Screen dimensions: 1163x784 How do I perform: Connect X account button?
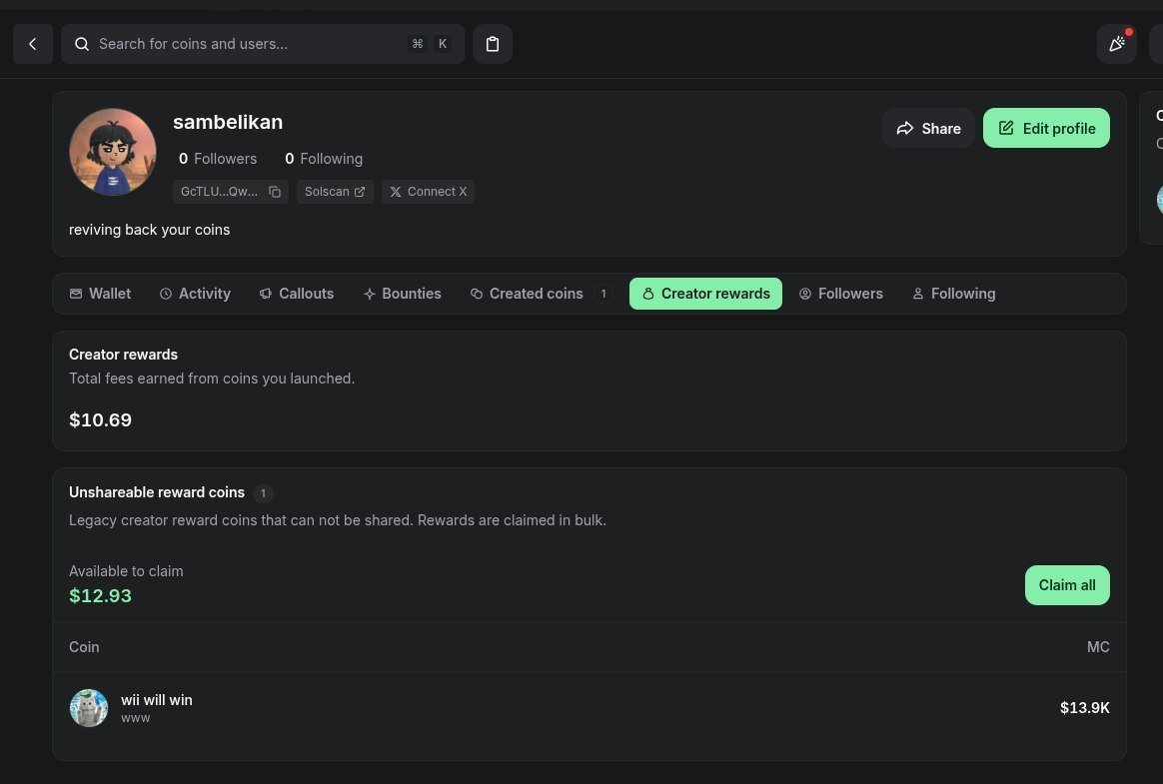point(428,192)
